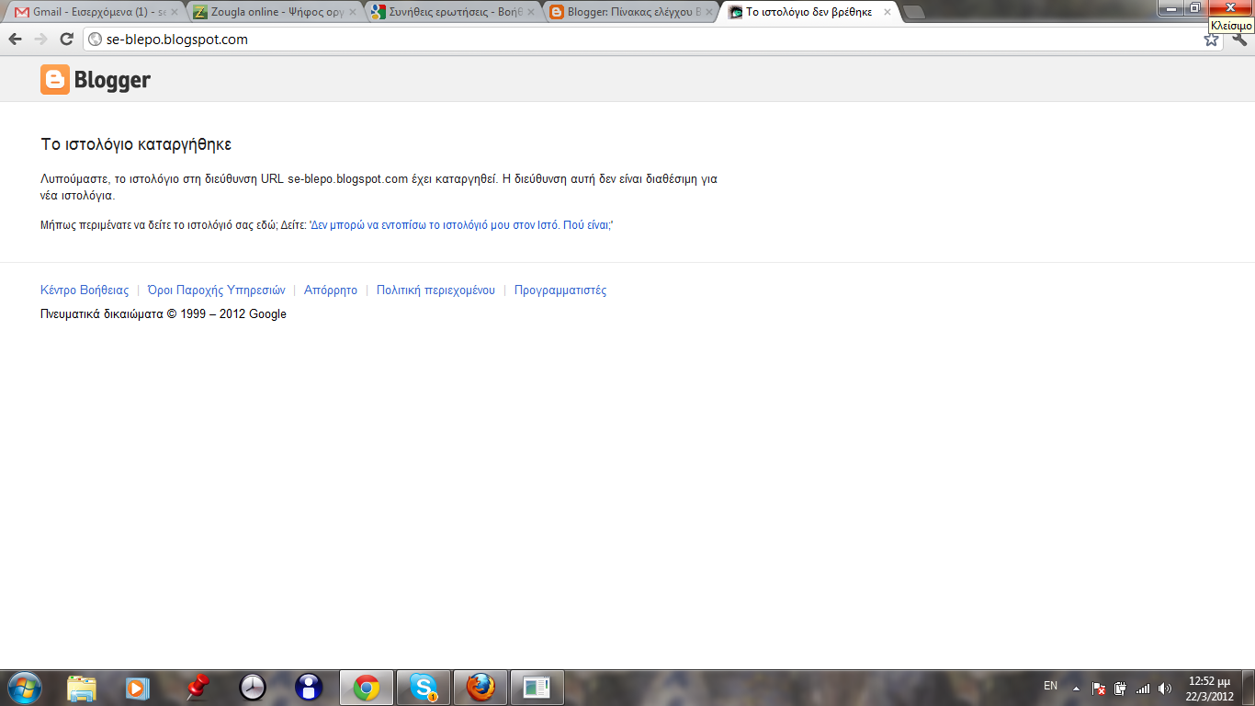1255x706 pixels.
Task: Click the orange Blogger logo
Action: tap(96, 80)
